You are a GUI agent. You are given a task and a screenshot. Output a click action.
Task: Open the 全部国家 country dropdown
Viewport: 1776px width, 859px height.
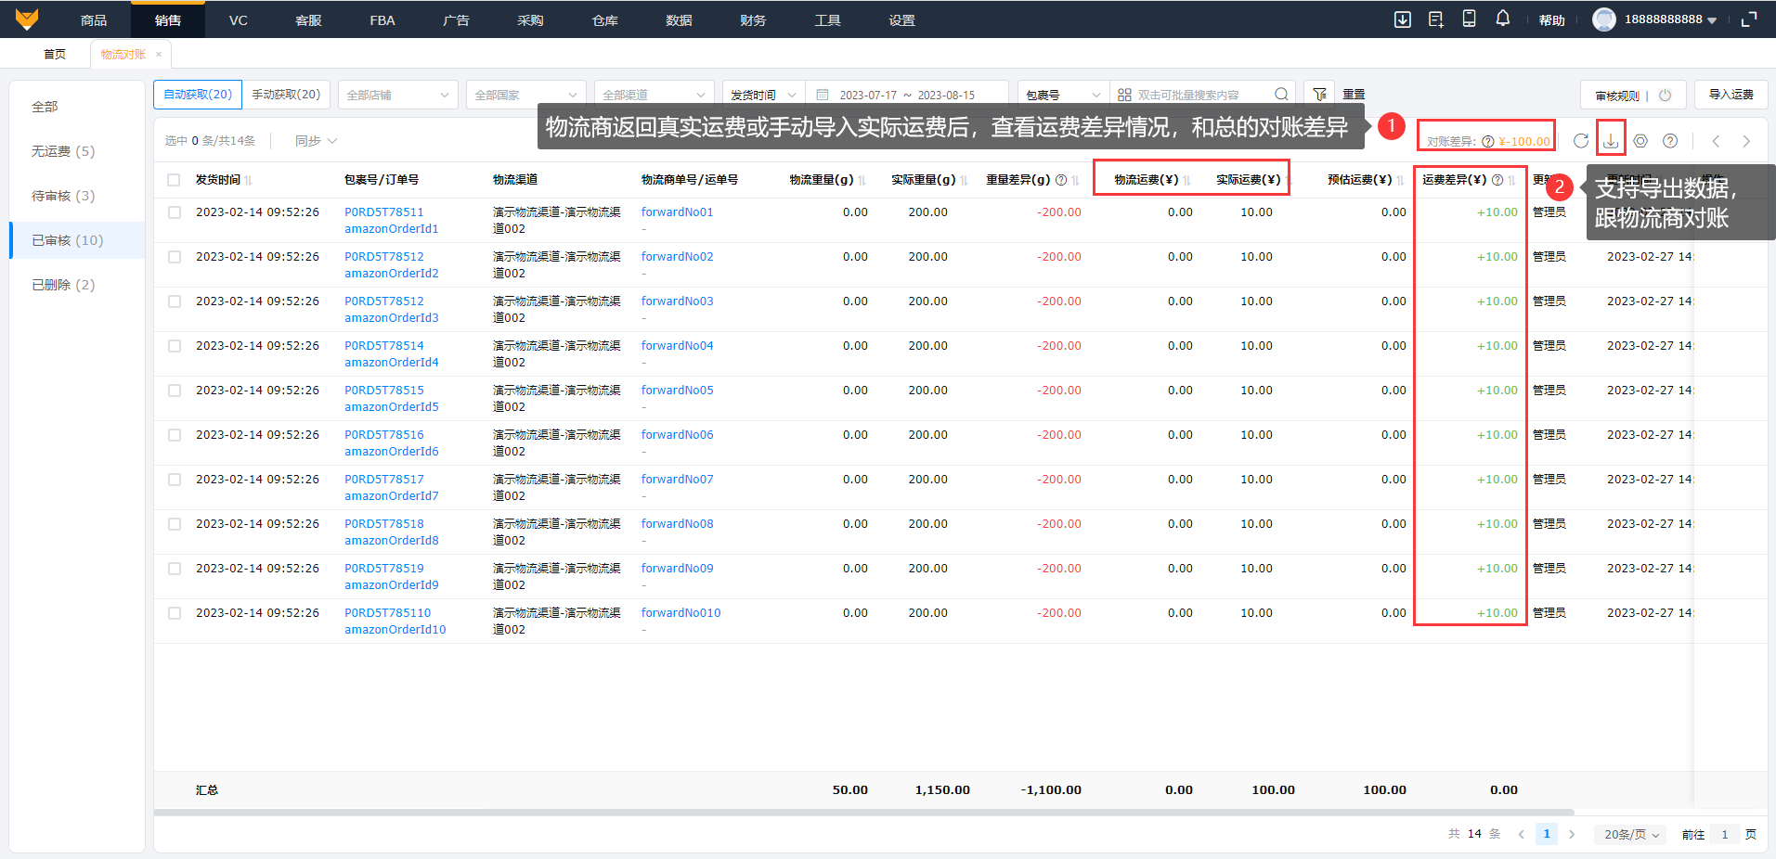click(x=525, y=95)
